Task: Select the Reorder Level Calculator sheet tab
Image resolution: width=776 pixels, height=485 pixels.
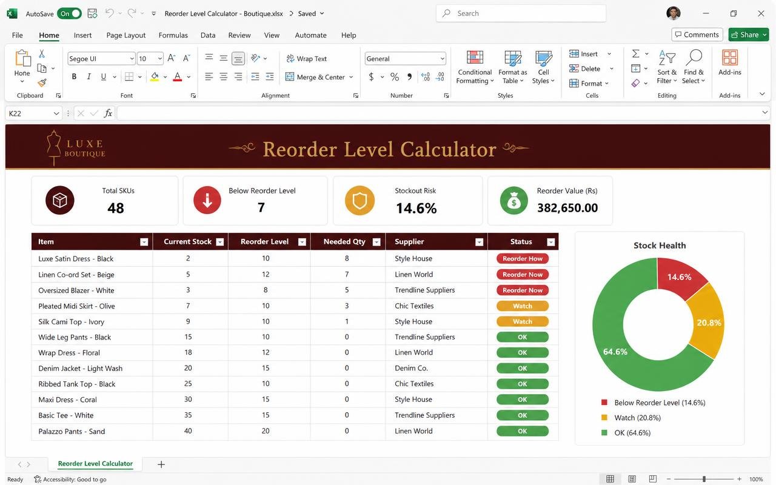Action: pos(95,464)
